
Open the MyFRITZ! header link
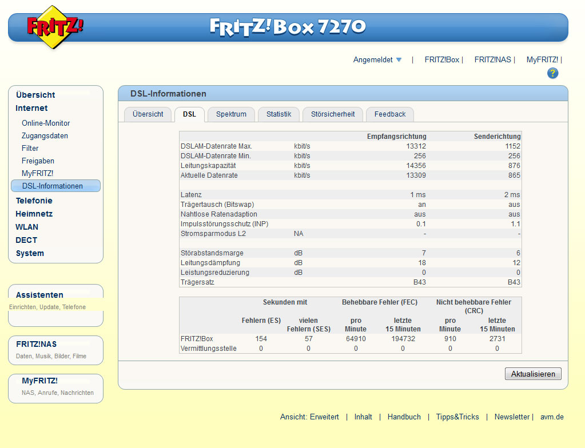click(542, 59)
